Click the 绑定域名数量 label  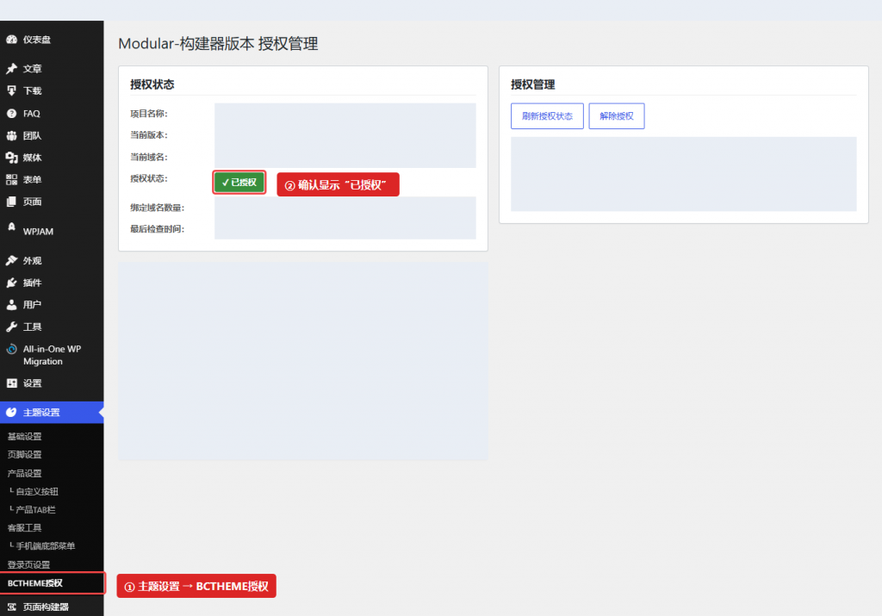coord(158,208)
